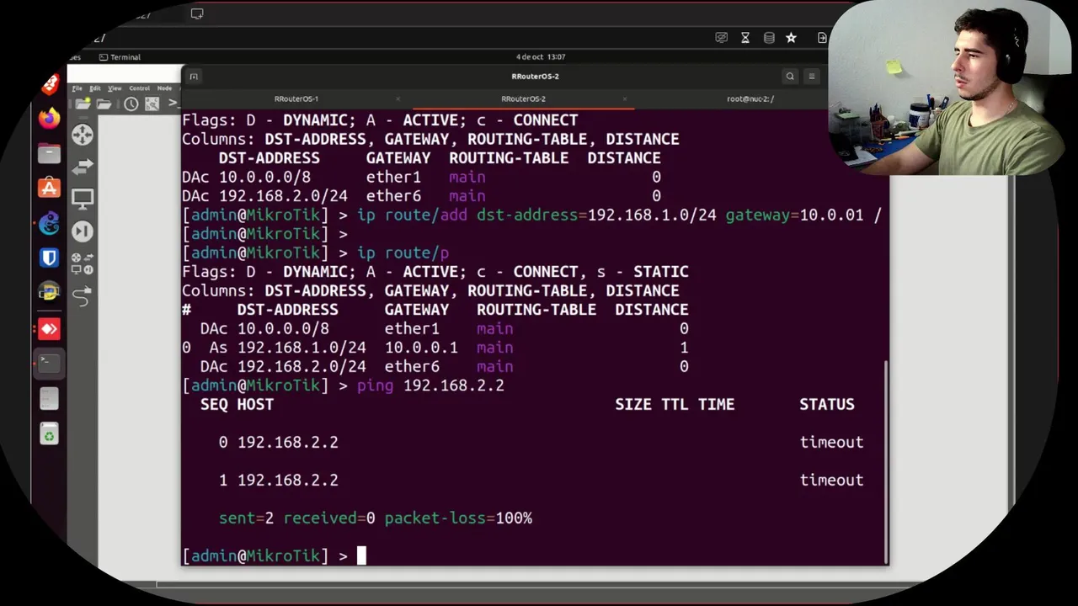
Task: Browse end devices monitor icon in GNS3
Action: [82, 199]
